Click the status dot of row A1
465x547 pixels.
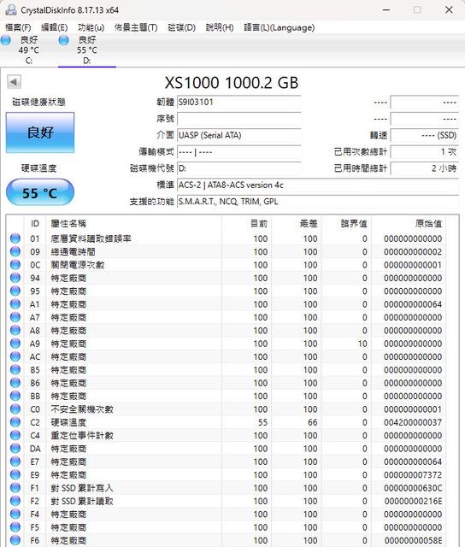(x=15, y=304)
